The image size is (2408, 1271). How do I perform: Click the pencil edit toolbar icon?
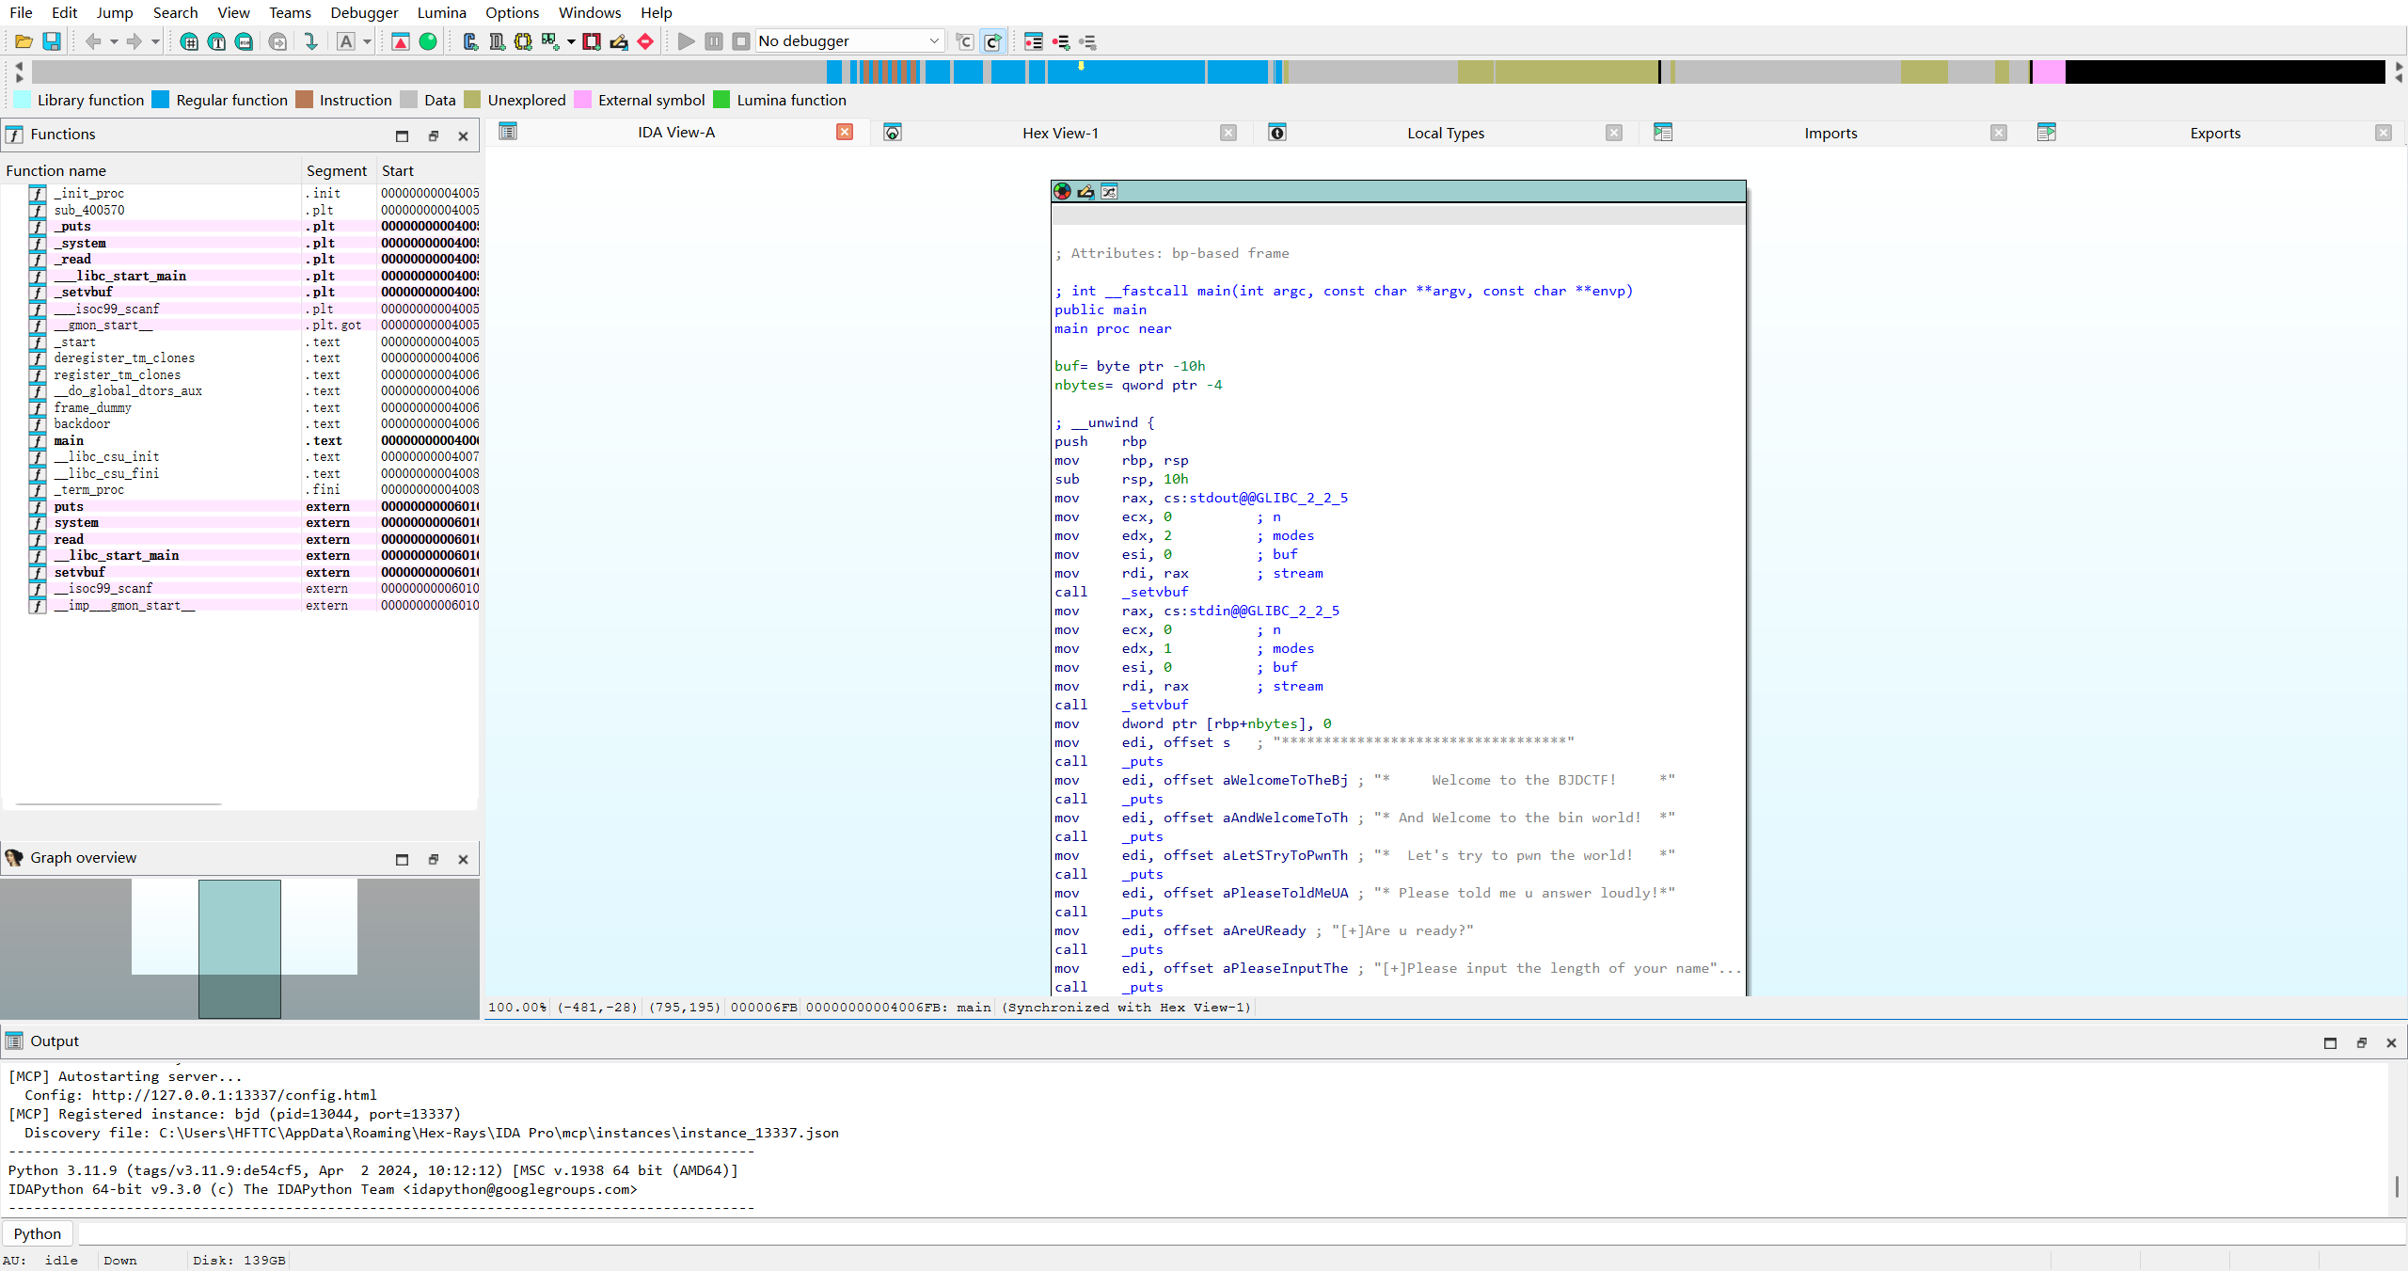619,41
